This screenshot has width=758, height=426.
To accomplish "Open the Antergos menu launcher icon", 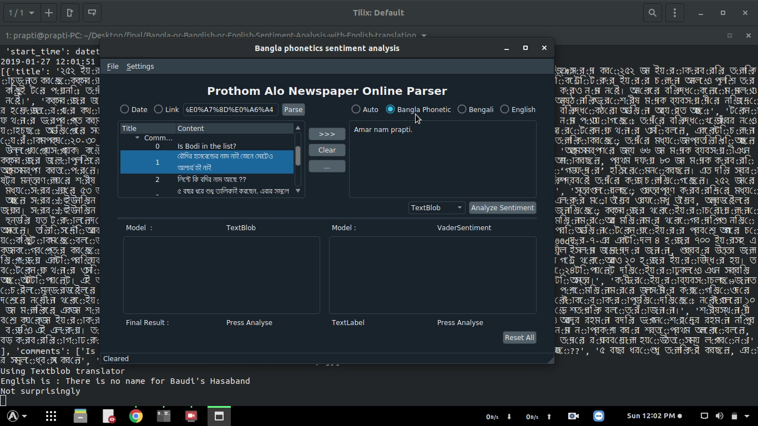I will click(x=12, y=416).
